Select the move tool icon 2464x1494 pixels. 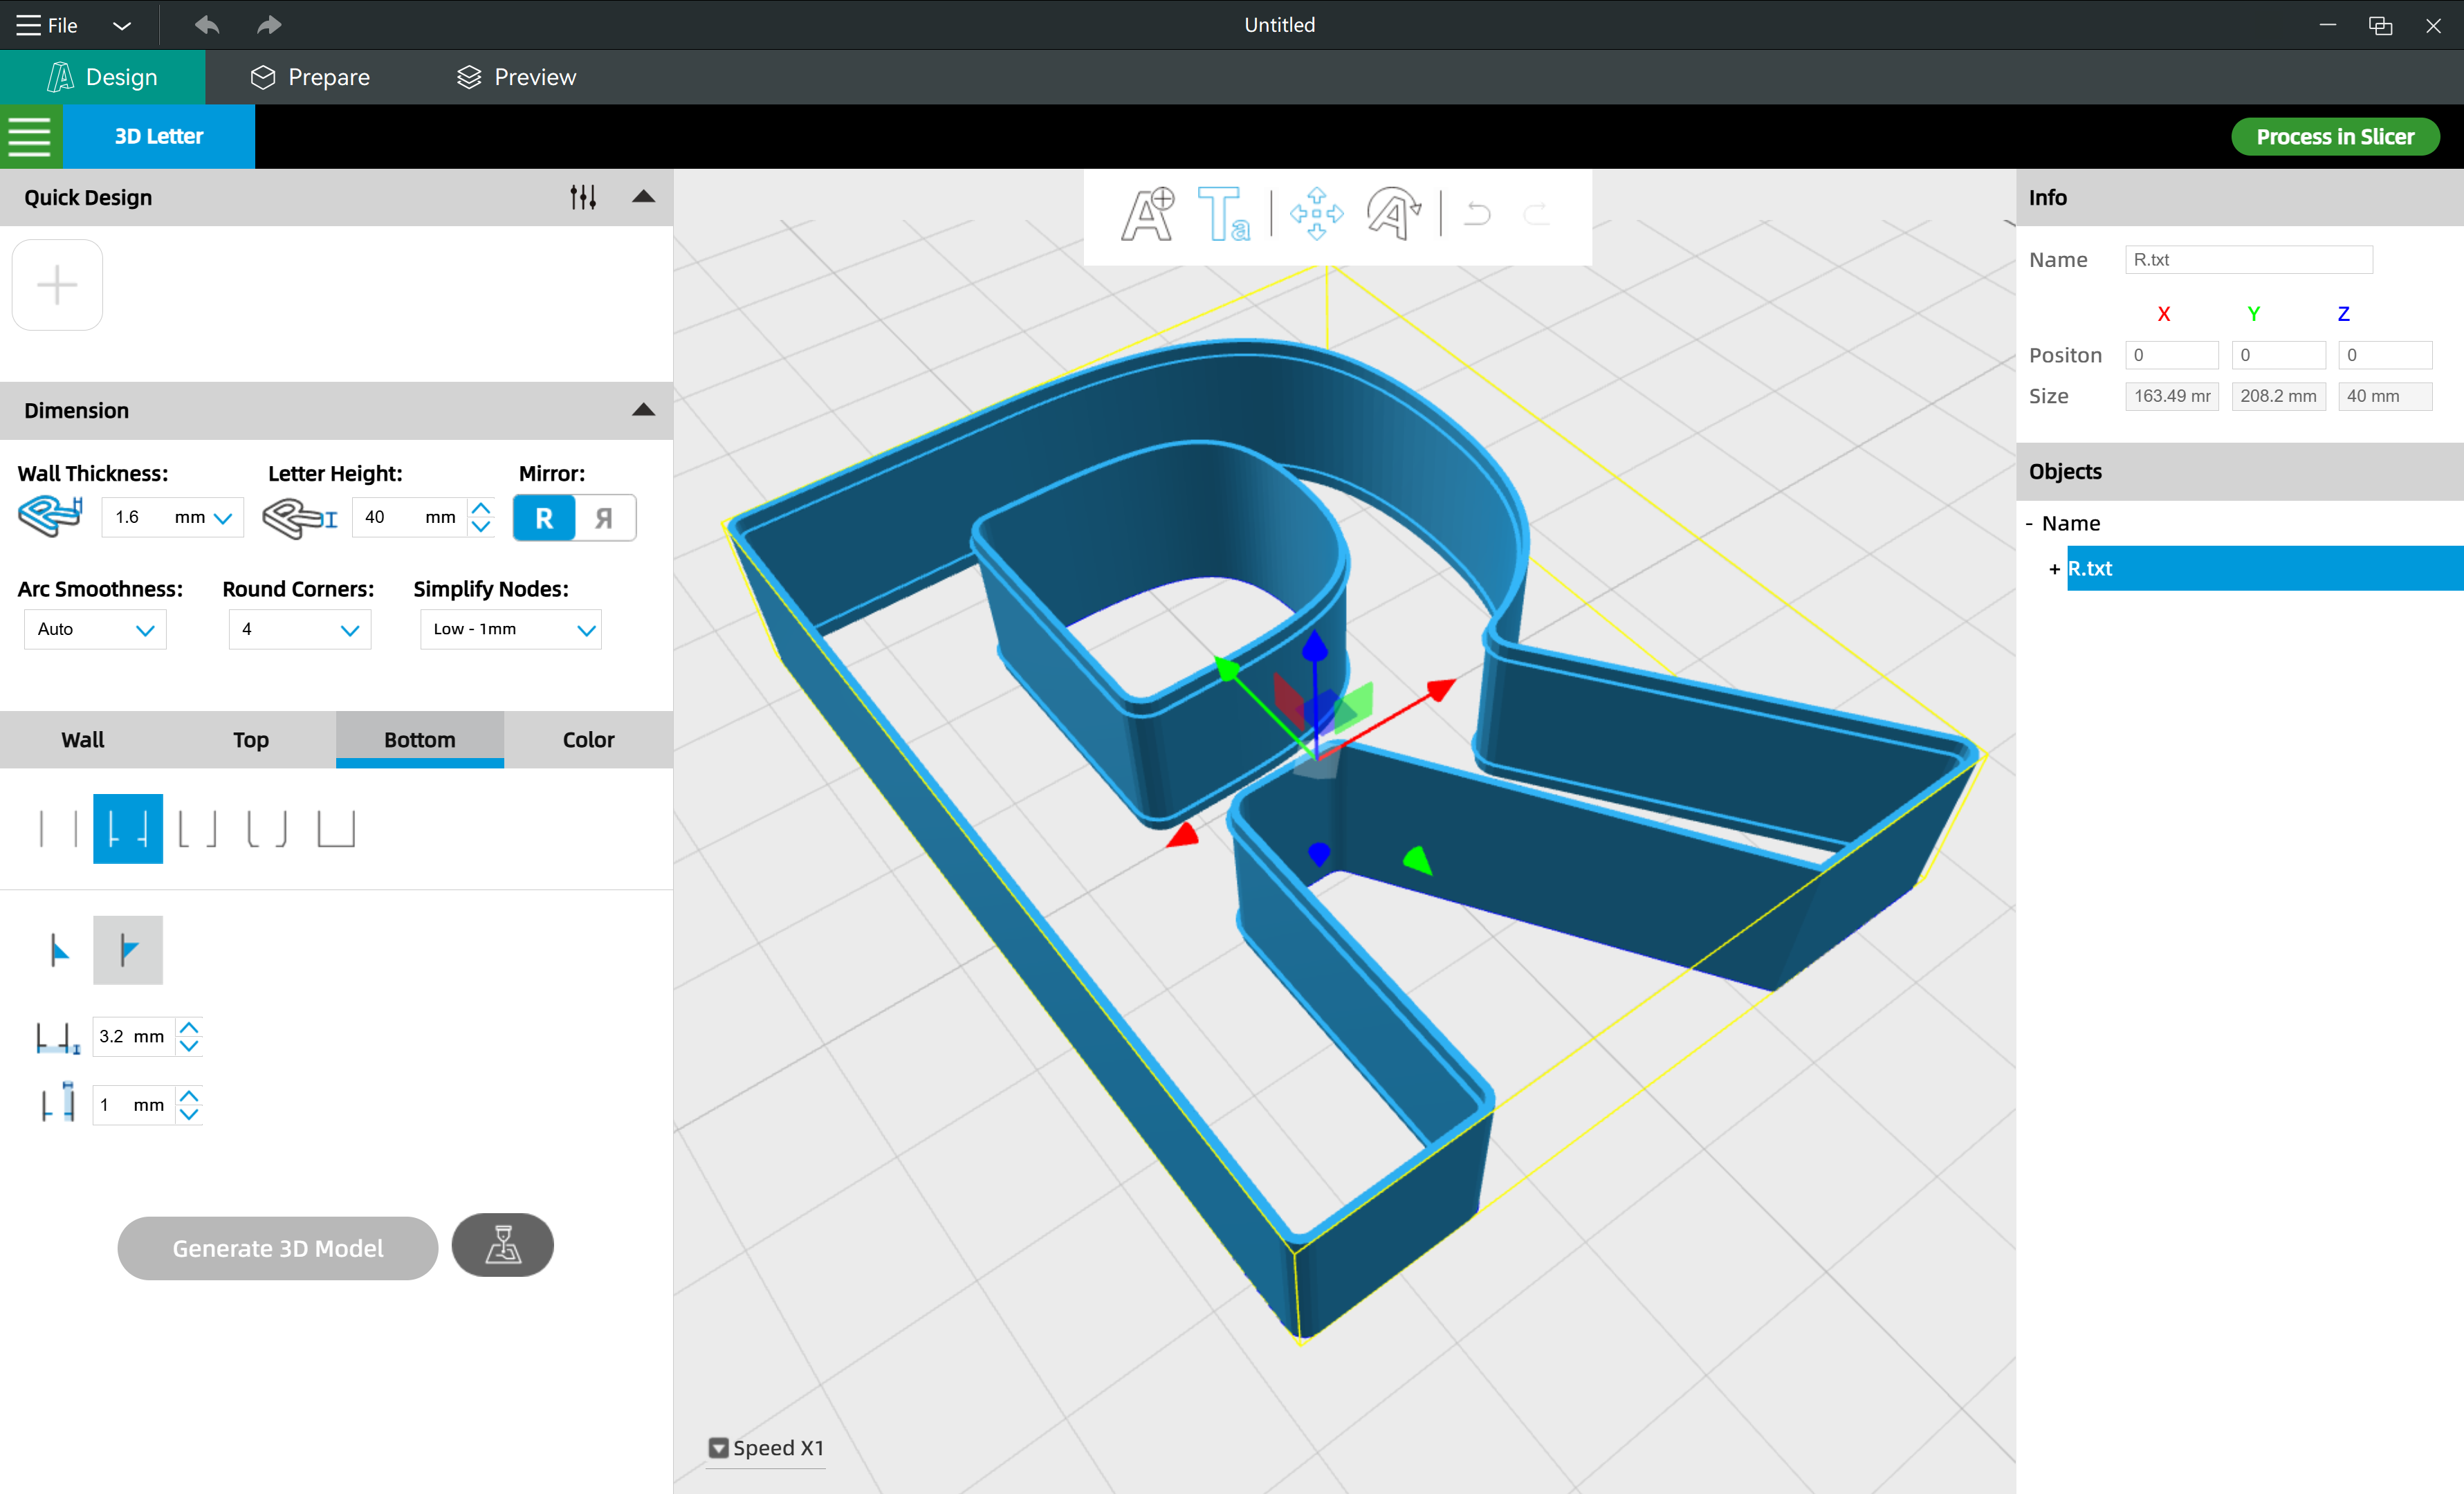click(x=1317, y=214)
